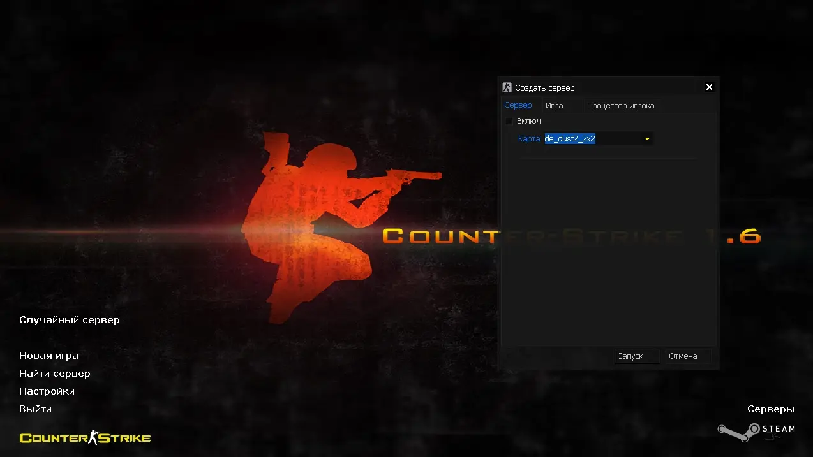The height and width of the screenshot is (457, 813).
Task: Click the Counter-Strike icon in the dialog title bar
Action: (507, 87)
